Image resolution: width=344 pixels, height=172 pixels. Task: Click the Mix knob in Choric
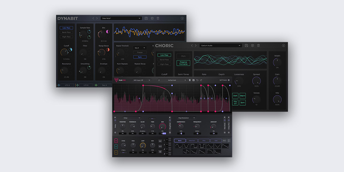click(277, 99)
